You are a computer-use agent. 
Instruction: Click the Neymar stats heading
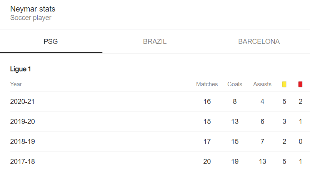(33, 9)
